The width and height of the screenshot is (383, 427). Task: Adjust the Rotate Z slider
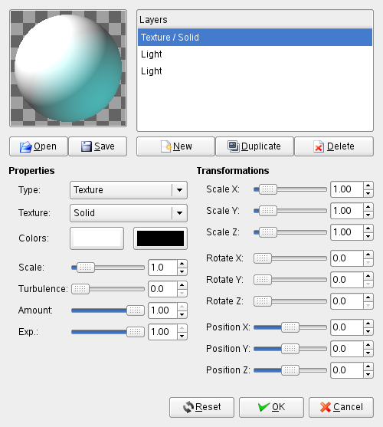(290, 301)
